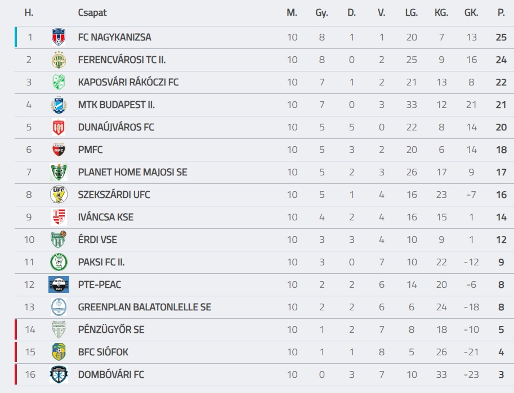
Task: Click the Iváncsa KSE club badge
Action: [x=59, y=218]
